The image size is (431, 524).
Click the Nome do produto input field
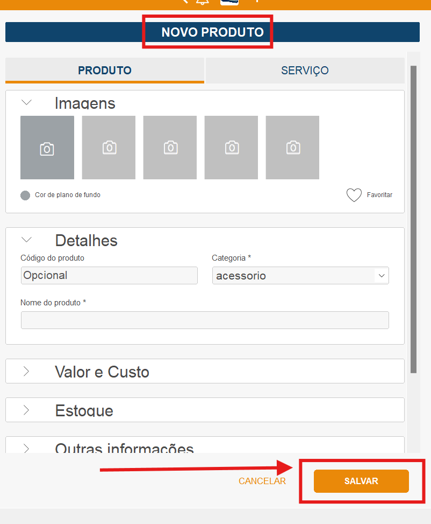tap(205, 320)
